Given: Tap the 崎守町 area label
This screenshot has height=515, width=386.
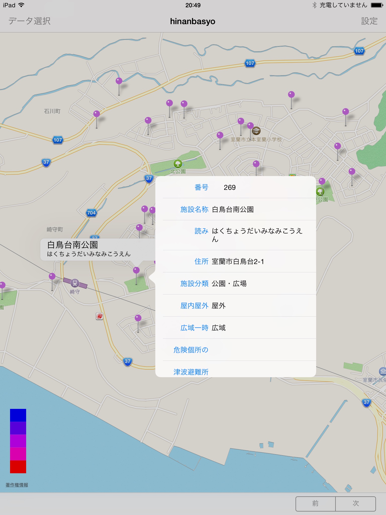Looking at the screenshot, I should [55, 229].
